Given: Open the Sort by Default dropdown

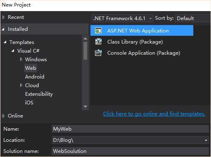Looking at the screenshot, I should (193, 18).
